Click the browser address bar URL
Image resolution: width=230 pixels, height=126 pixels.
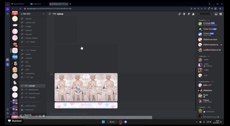(49, 9)
